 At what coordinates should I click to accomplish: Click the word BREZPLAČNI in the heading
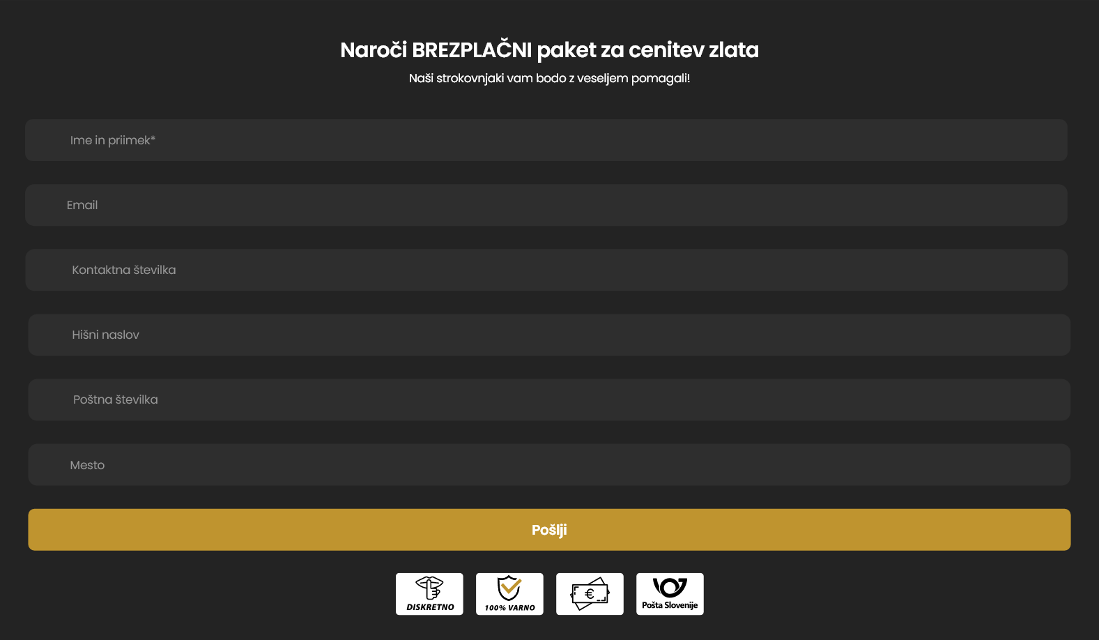[472, 50]
